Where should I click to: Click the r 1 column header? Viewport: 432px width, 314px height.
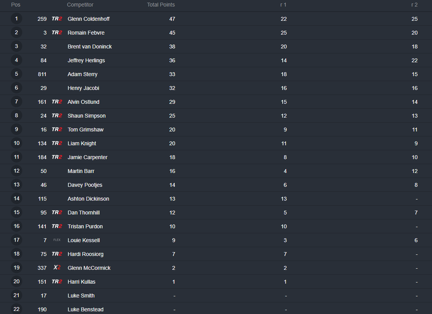coord(283,5)
